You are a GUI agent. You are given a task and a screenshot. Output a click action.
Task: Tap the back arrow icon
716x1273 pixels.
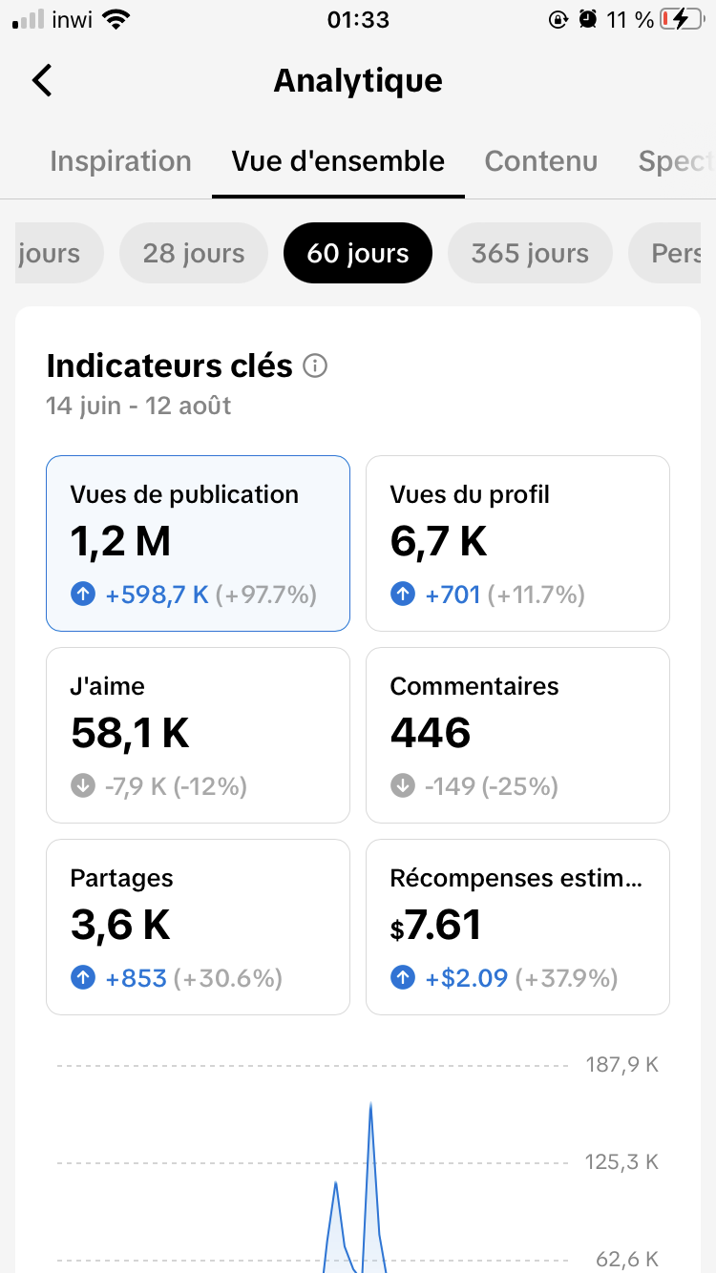tap(42, 80)
